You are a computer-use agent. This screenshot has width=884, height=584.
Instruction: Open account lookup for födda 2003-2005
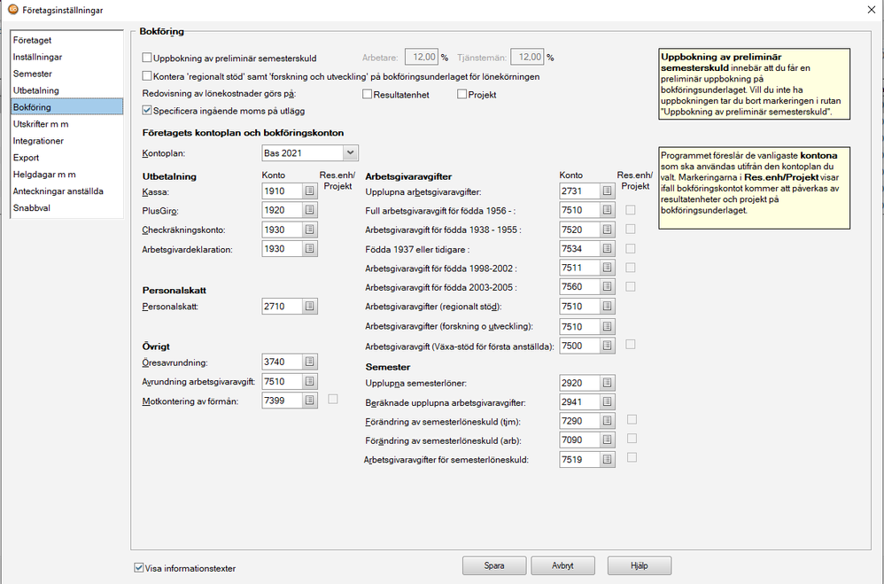point(607,287)
